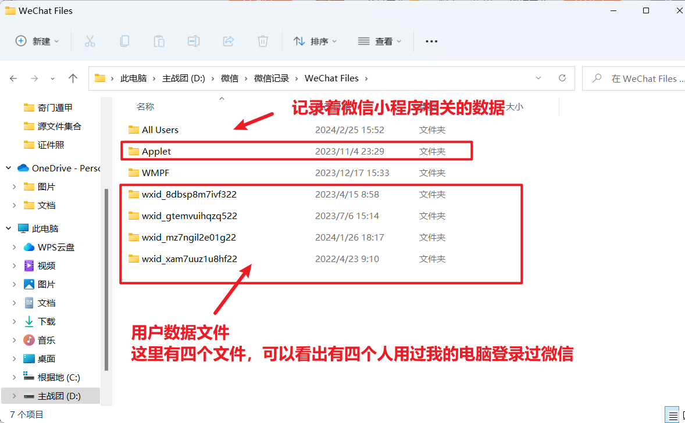Click the Applet folder icon
The image size is (685, 423).
(134, 151)
